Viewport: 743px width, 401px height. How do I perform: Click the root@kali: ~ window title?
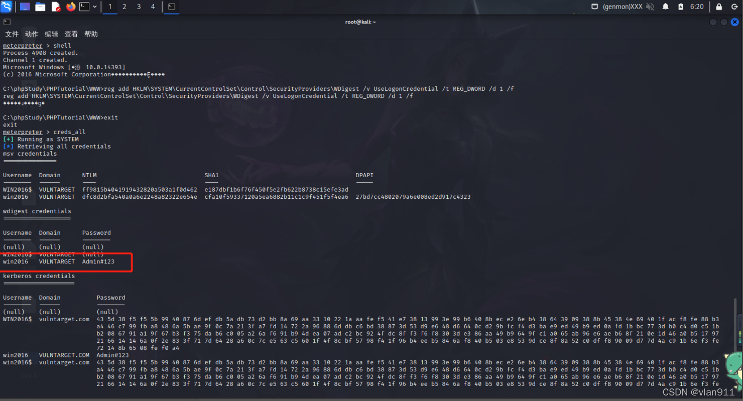pos(360,22)
